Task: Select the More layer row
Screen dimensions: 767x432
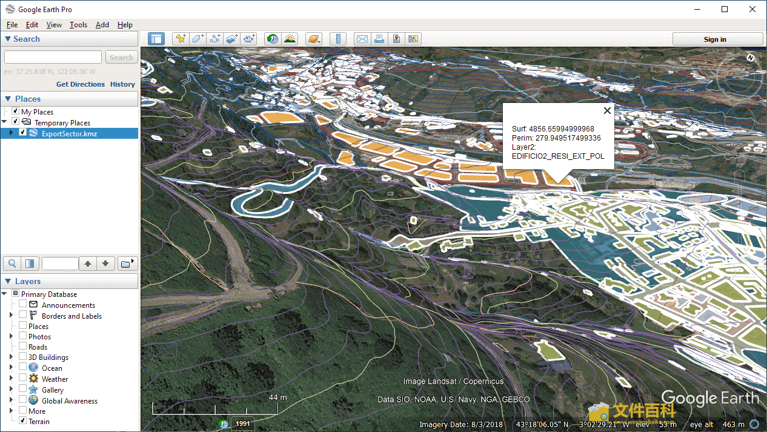Action: (37, 411)
